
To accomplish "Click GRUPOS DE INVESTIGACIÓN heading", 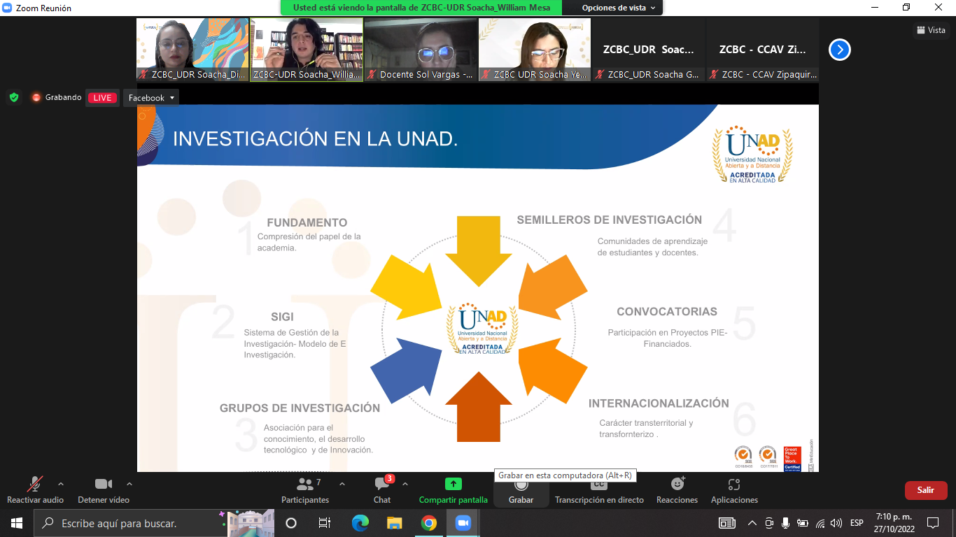I will pos(300,408).
